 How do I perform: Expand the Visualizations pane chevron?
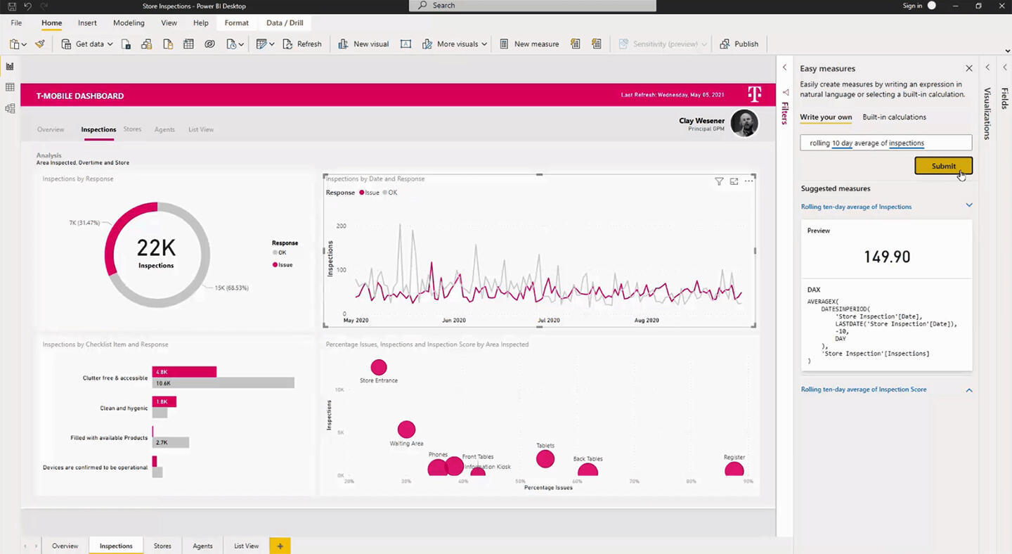tap(987, 67)
